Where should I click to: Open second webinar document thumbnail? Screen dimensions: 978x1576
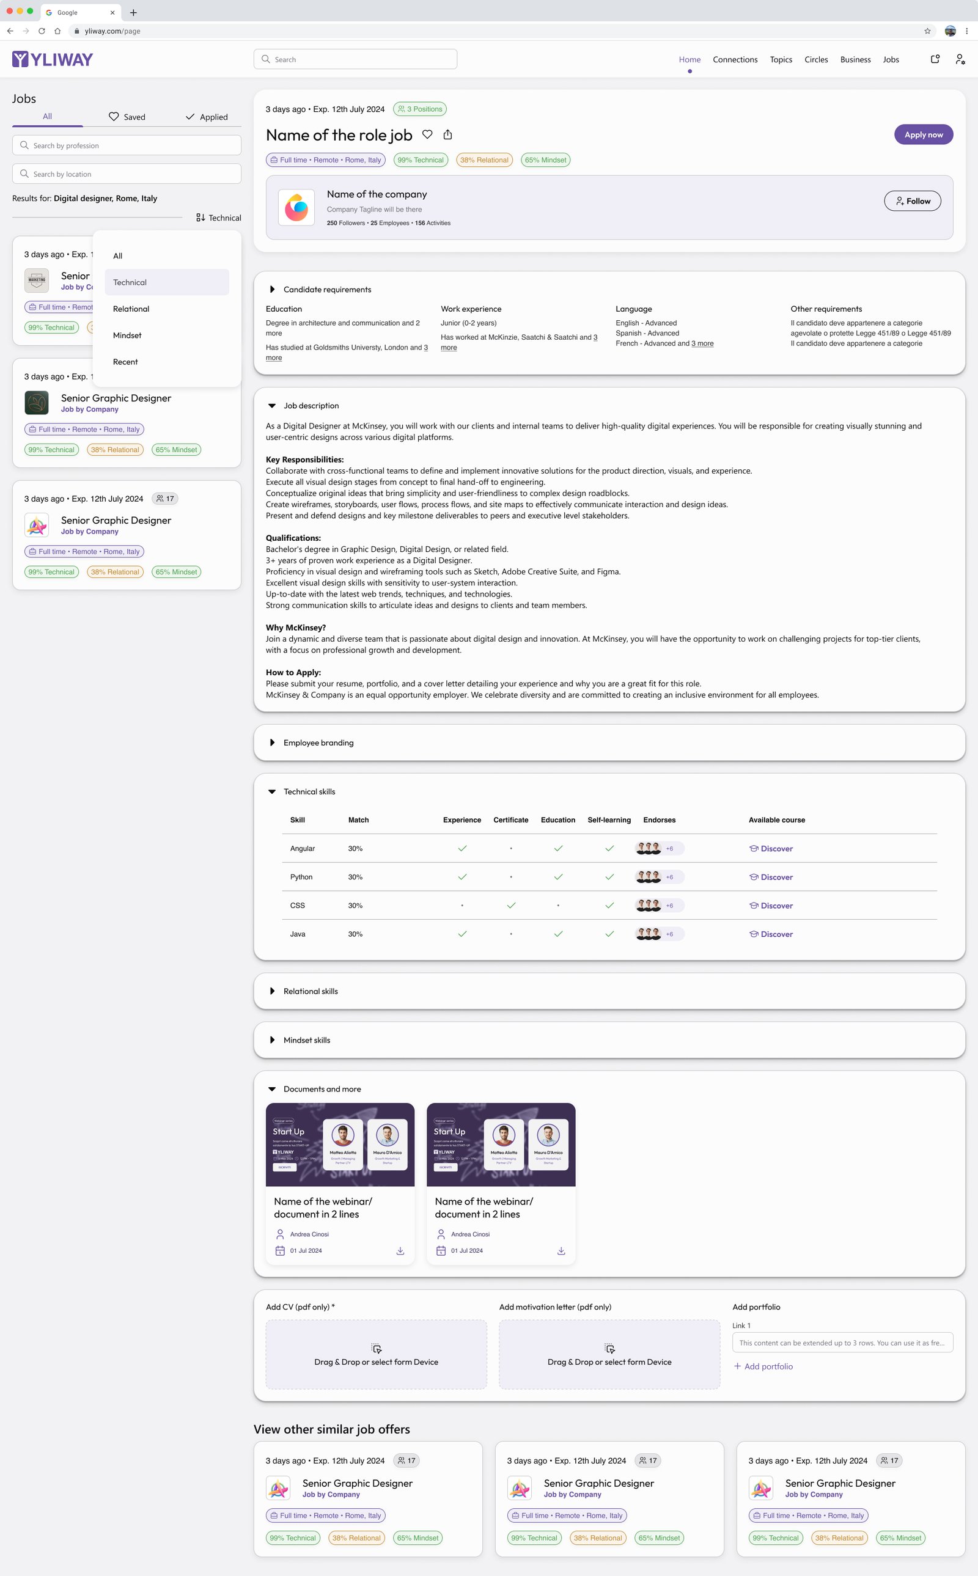501,1145
